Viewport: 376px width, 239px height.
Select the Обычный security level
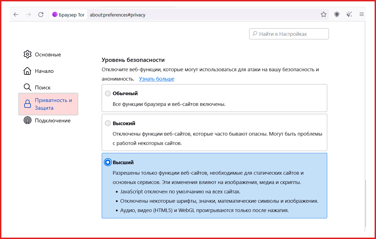108,94
